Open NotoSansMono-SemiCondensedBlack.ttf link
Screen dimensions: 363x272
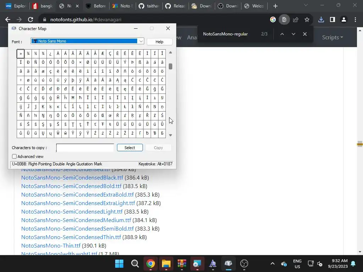pyautogui.click(x=72, y=178)
